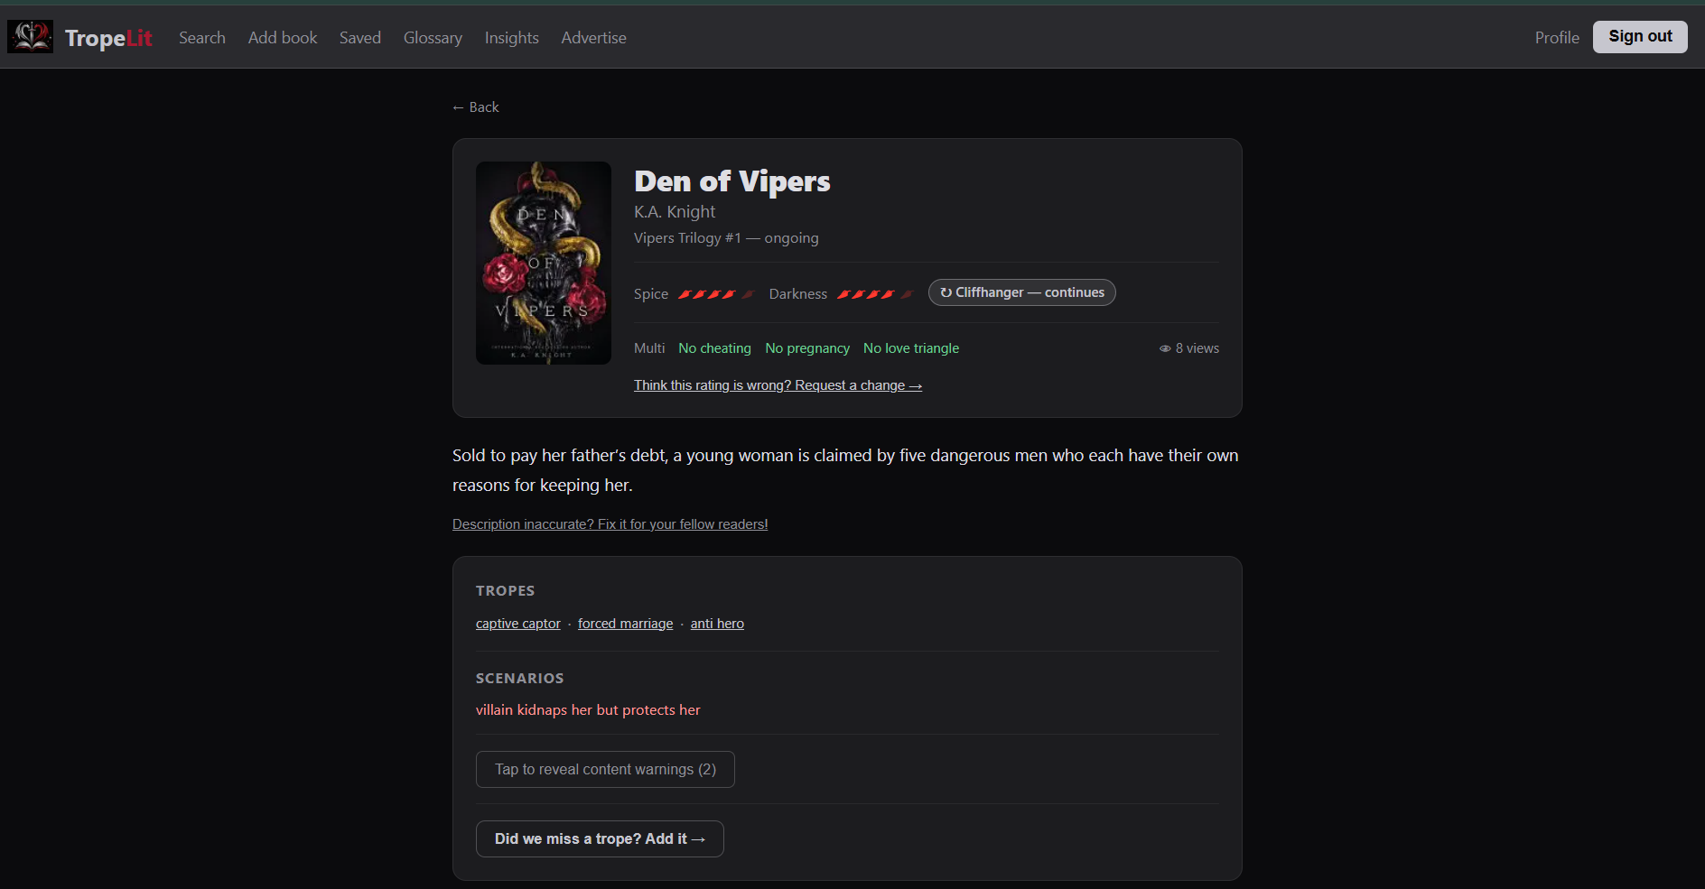Go to Add book
1705x889 pixels.
pos(283,38)
